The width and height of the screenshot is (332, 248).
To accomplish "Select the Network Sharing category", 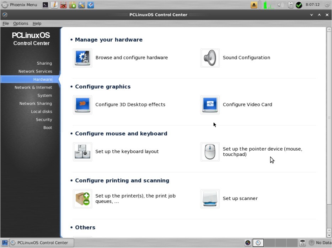I will point(36,103).
